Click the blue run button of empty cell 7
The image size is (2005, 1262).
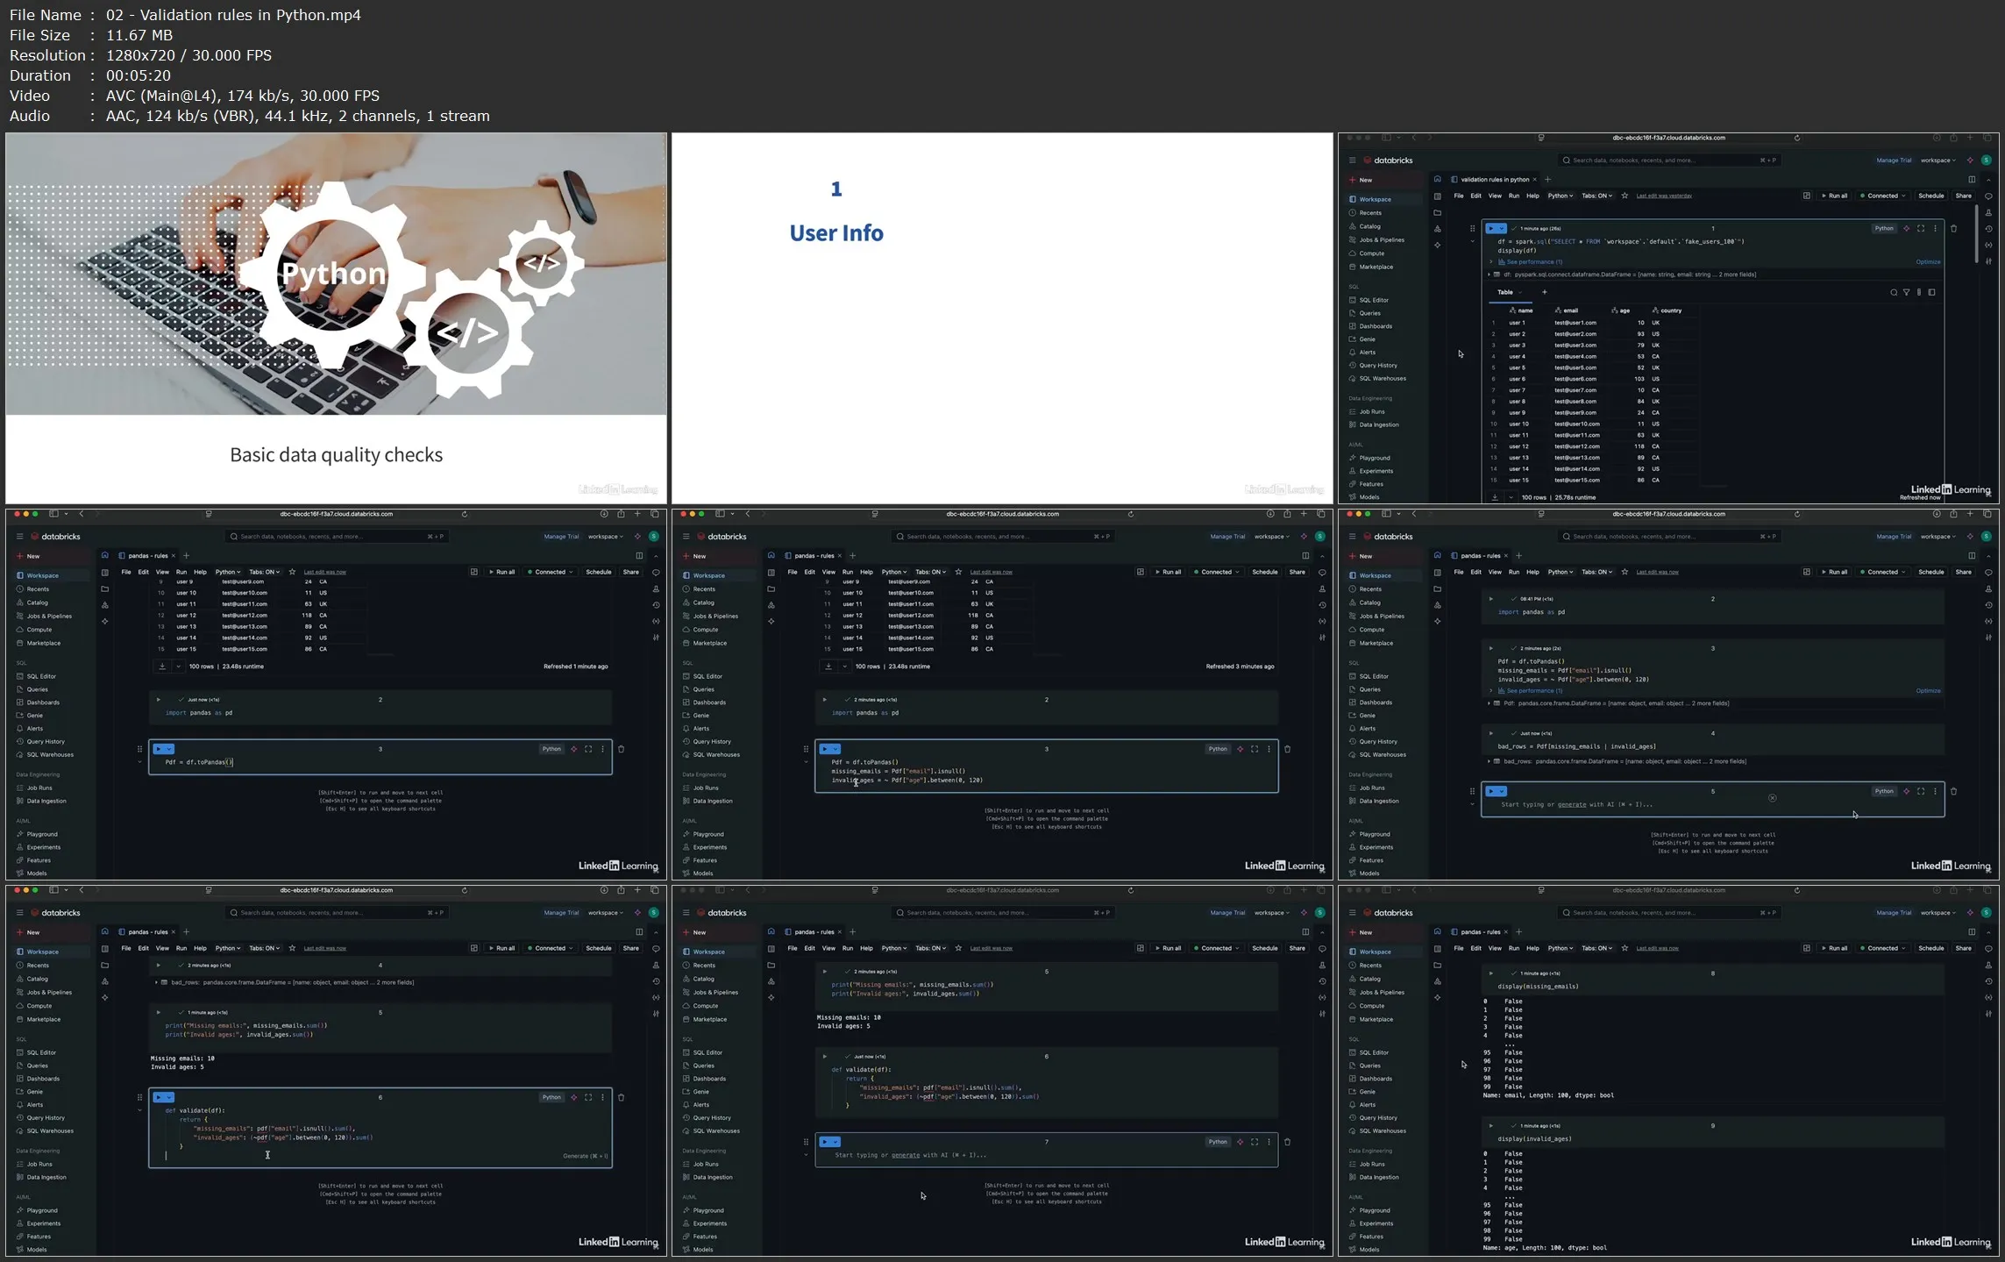[x=825, y=1142]
